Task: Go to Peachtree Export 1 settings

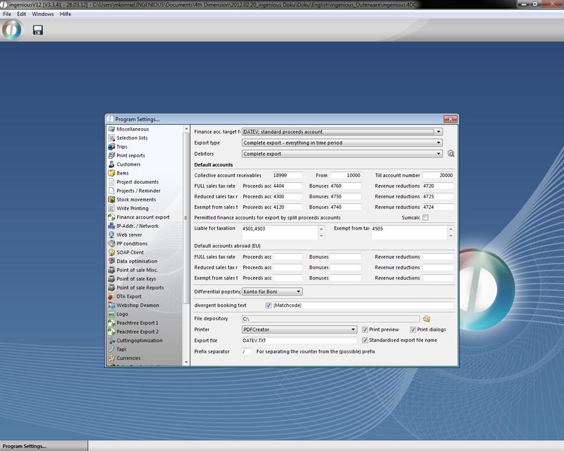Action: 137,323
